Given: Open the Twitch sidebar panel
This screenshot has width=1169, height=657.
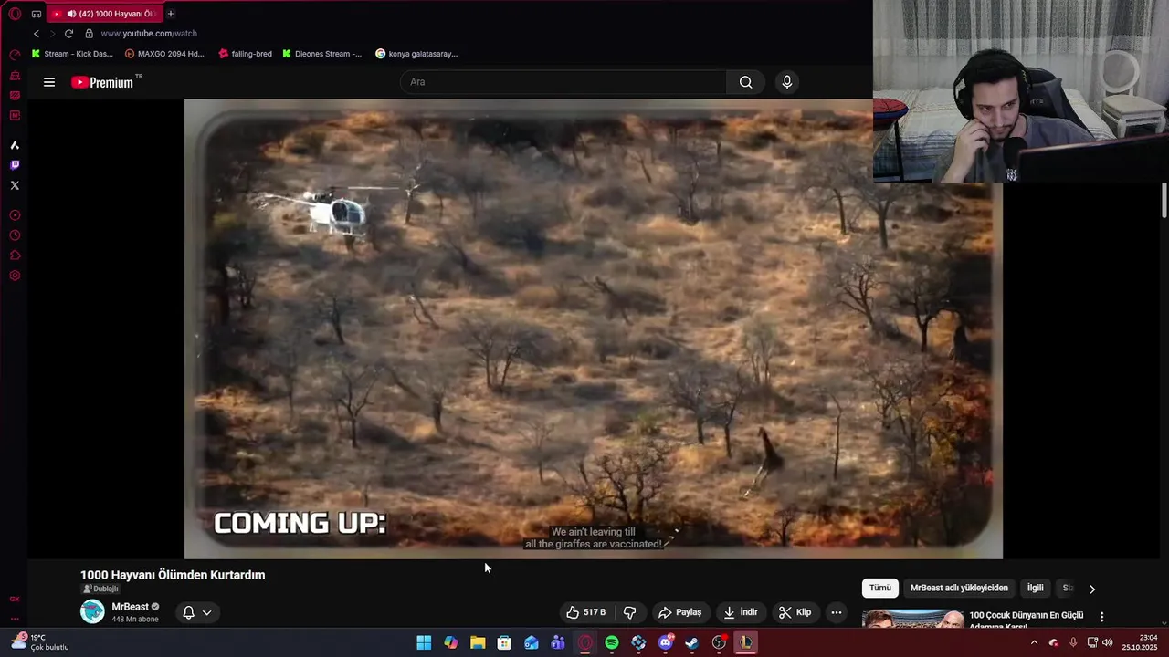Looking at the screenshot, I should [15, 165].
